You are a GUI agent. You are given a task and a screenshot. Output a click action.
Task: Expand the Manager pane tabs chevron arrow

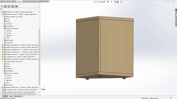[x=39, y=7]
